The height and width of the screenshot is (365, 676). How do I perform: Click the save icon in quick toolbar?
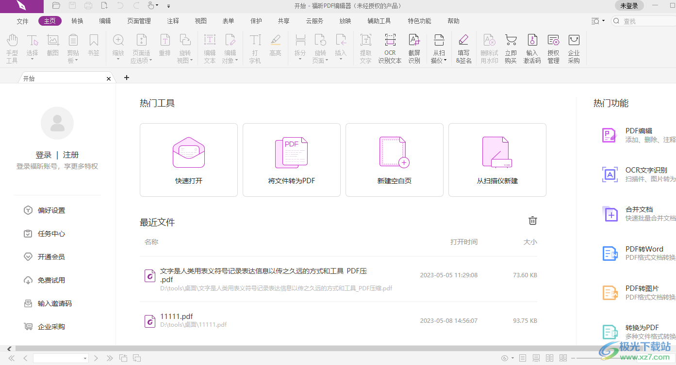click(72, 6)
